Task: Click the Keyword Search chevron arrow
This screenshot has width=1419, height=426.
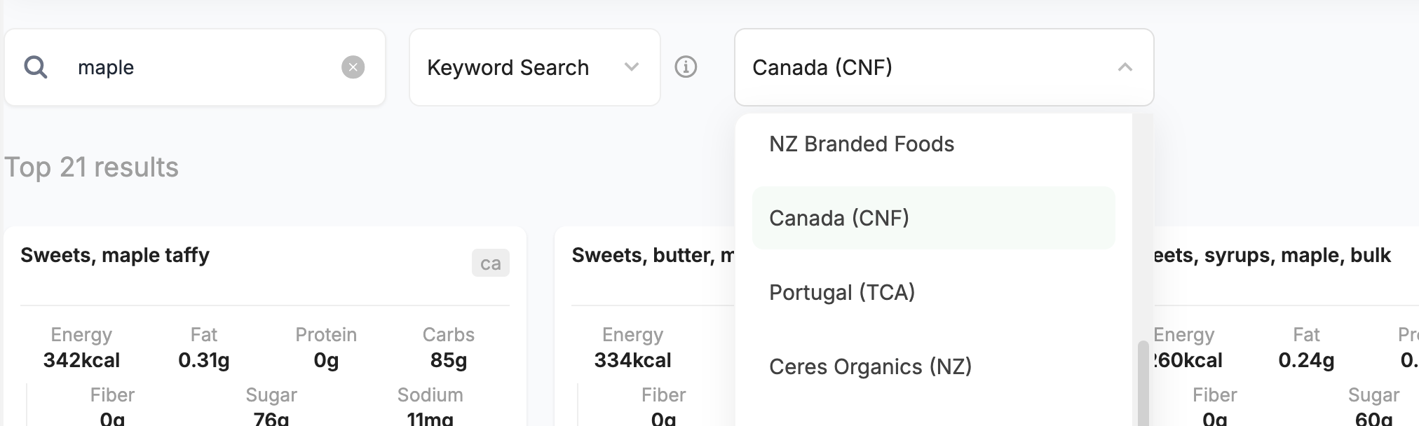Action: click(632, 67)
